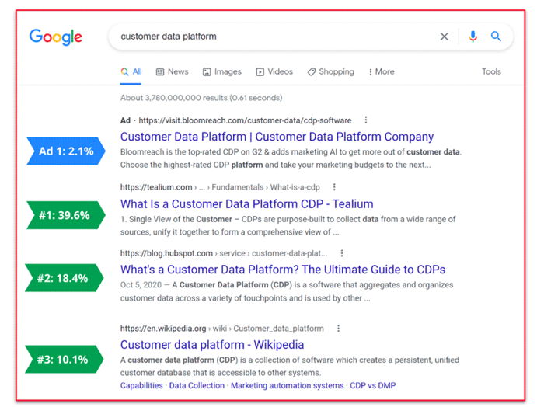Follow the Data Collection sitelink

(197, 385)
